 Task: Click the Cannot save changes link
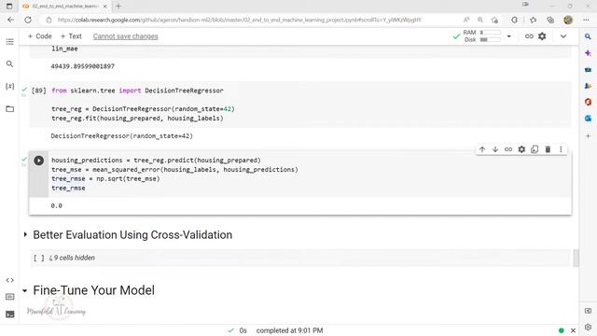pos(125,36)
